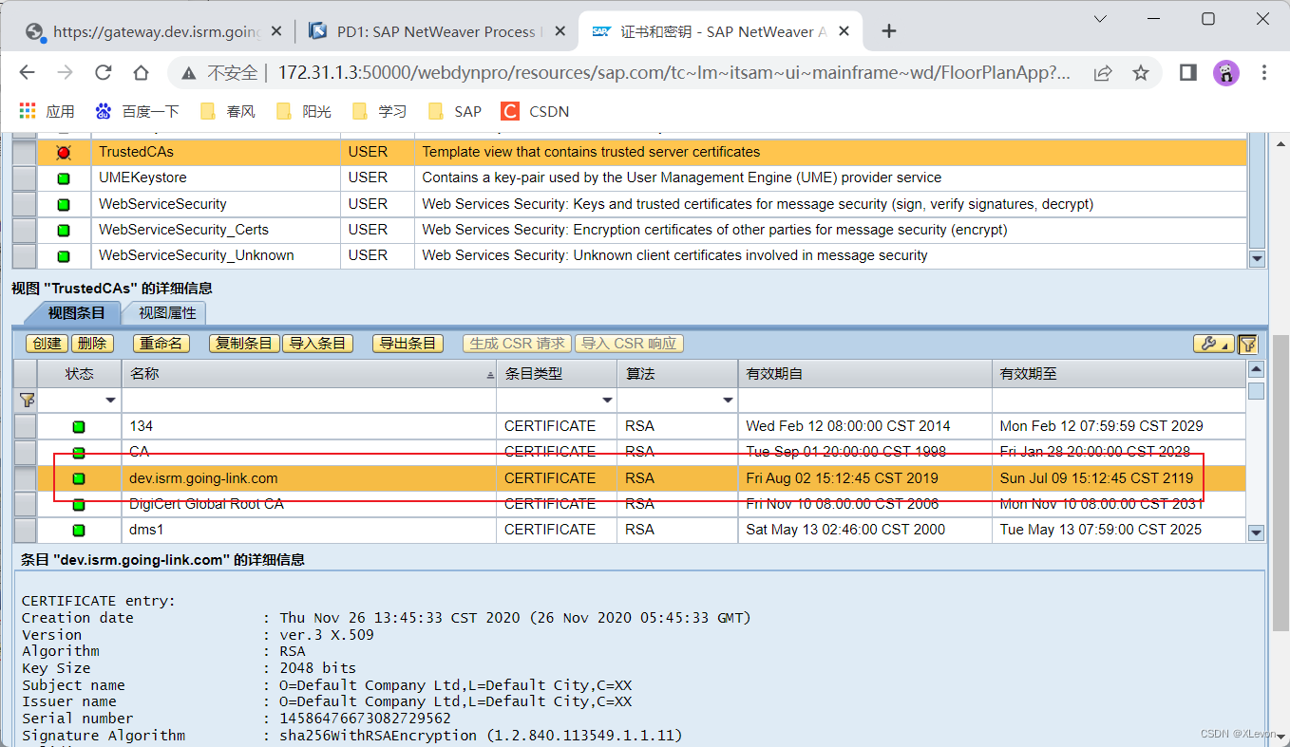Open the 阳光 bookmark folder
Image resolution: width=1290 pixels, height=747 pixels.
click(x=303, y=111)
